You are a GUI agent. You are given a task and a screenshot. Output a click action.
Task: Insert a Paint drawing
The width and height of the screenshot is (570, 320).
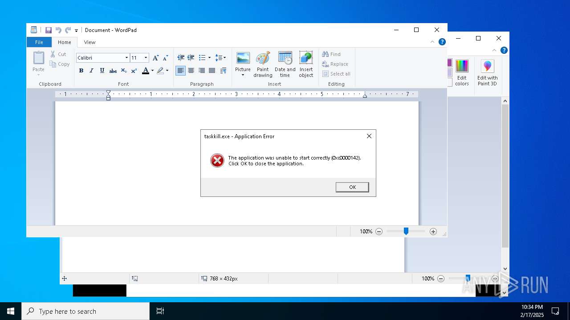coord(263,64)
